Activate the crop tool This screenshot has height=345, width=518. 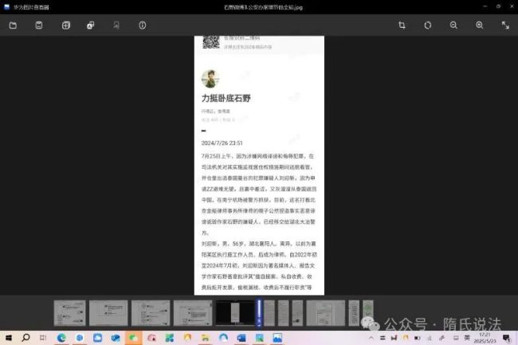point(402,25)
